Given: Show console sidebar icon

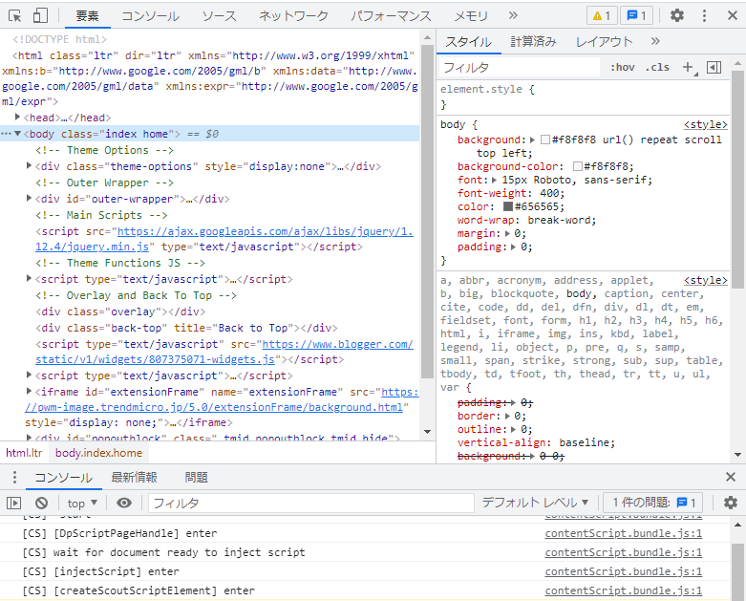Looking at the screenshot, I should 13,503.
